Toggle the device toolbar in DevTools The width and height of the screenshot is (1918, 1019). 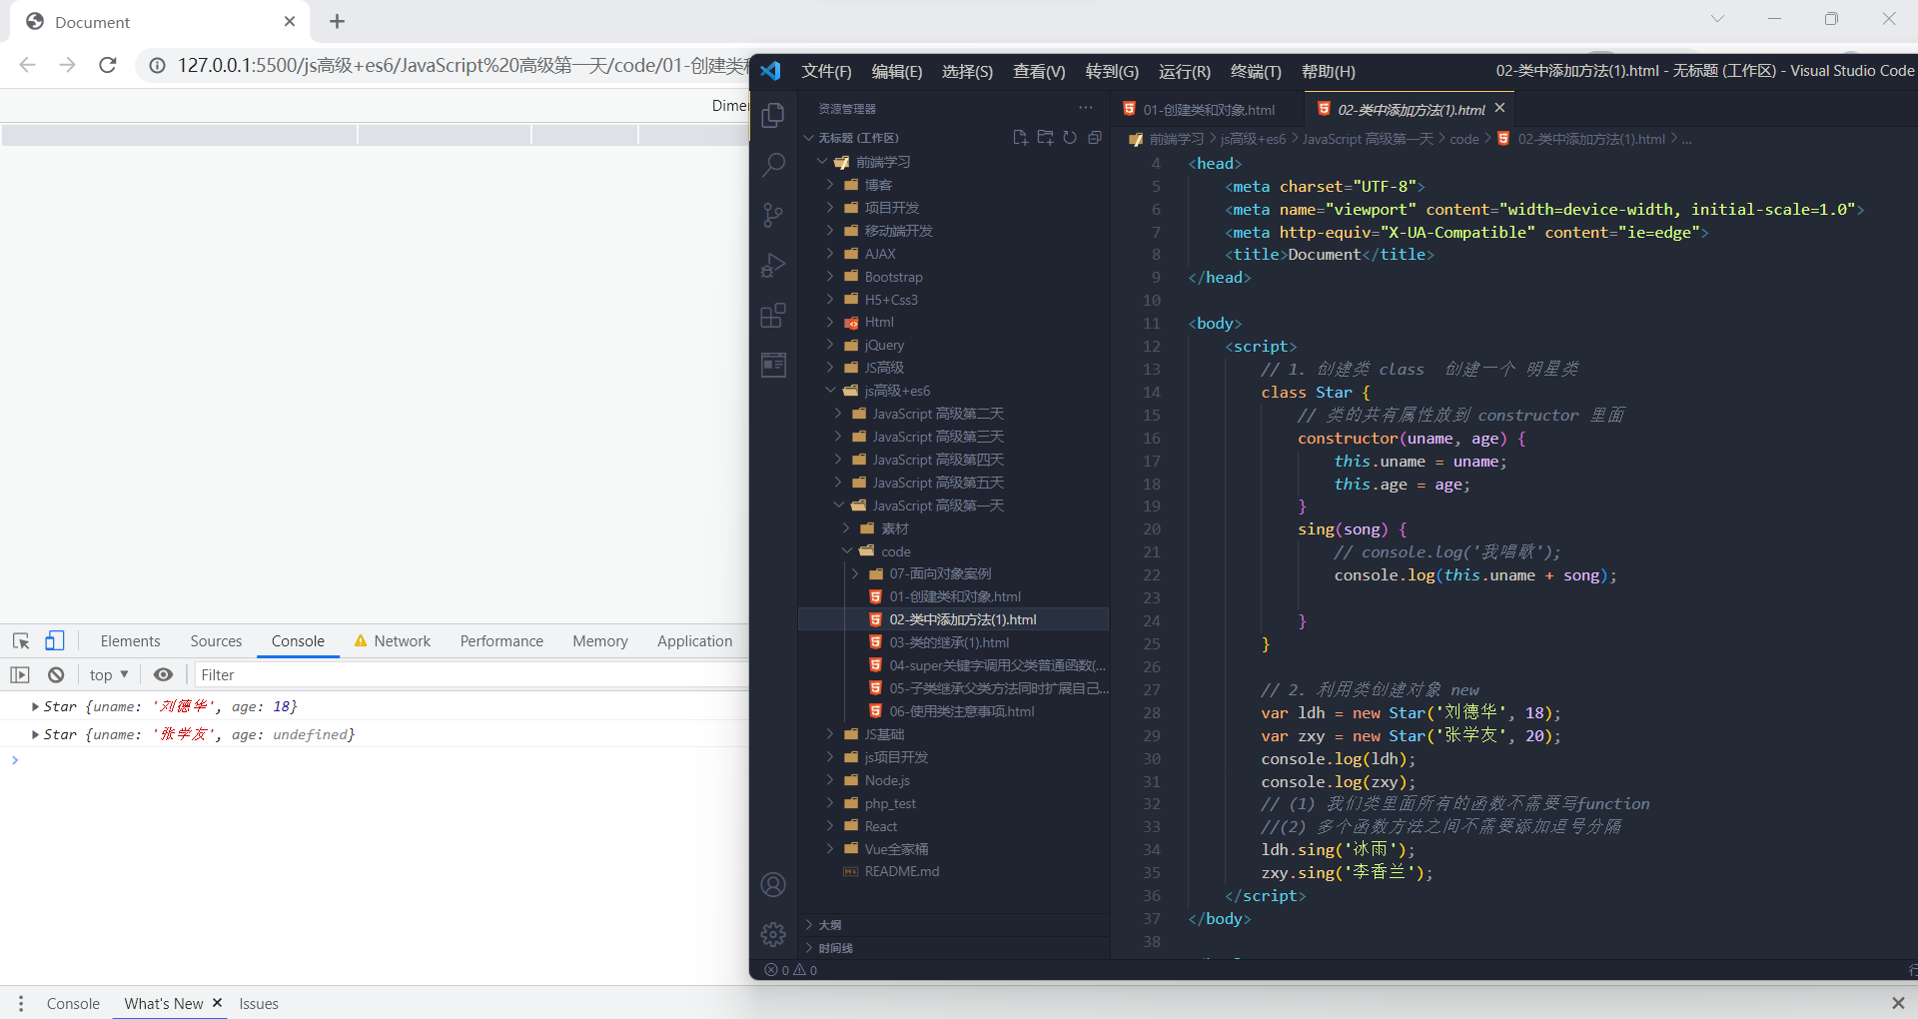[x=55, y=641]
